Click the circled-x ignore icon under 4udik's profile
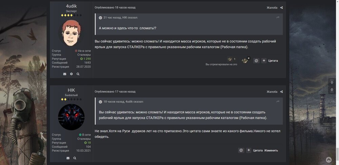This screenshot has height=165, width=339. point(71,74)
